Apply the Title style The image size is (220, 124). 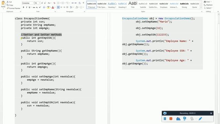133,5
